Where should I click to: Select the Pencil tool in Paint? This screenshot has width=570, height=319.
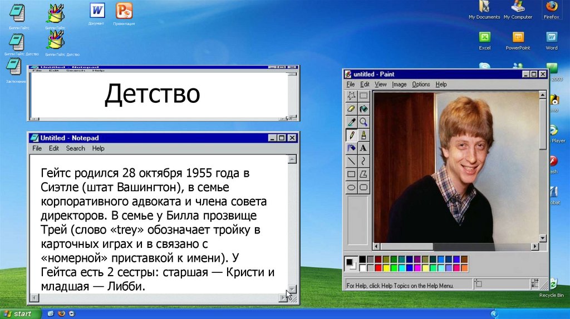point(351,135)
